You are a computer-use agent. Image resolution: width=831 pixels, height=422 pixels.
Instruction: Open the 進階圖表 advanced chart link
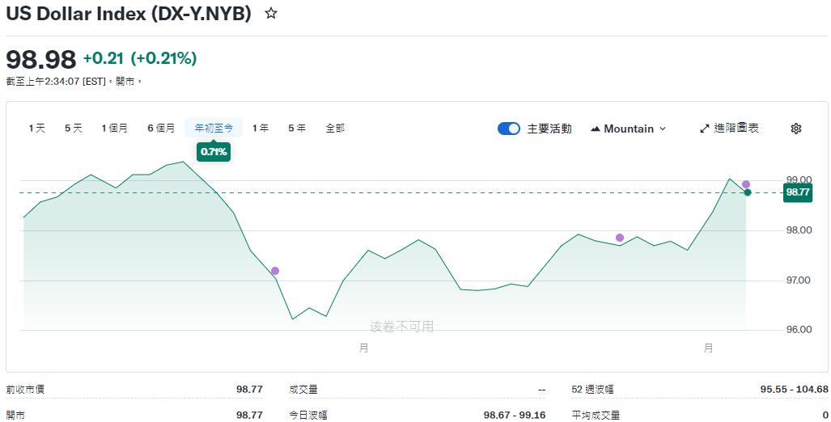click(729, 128)
